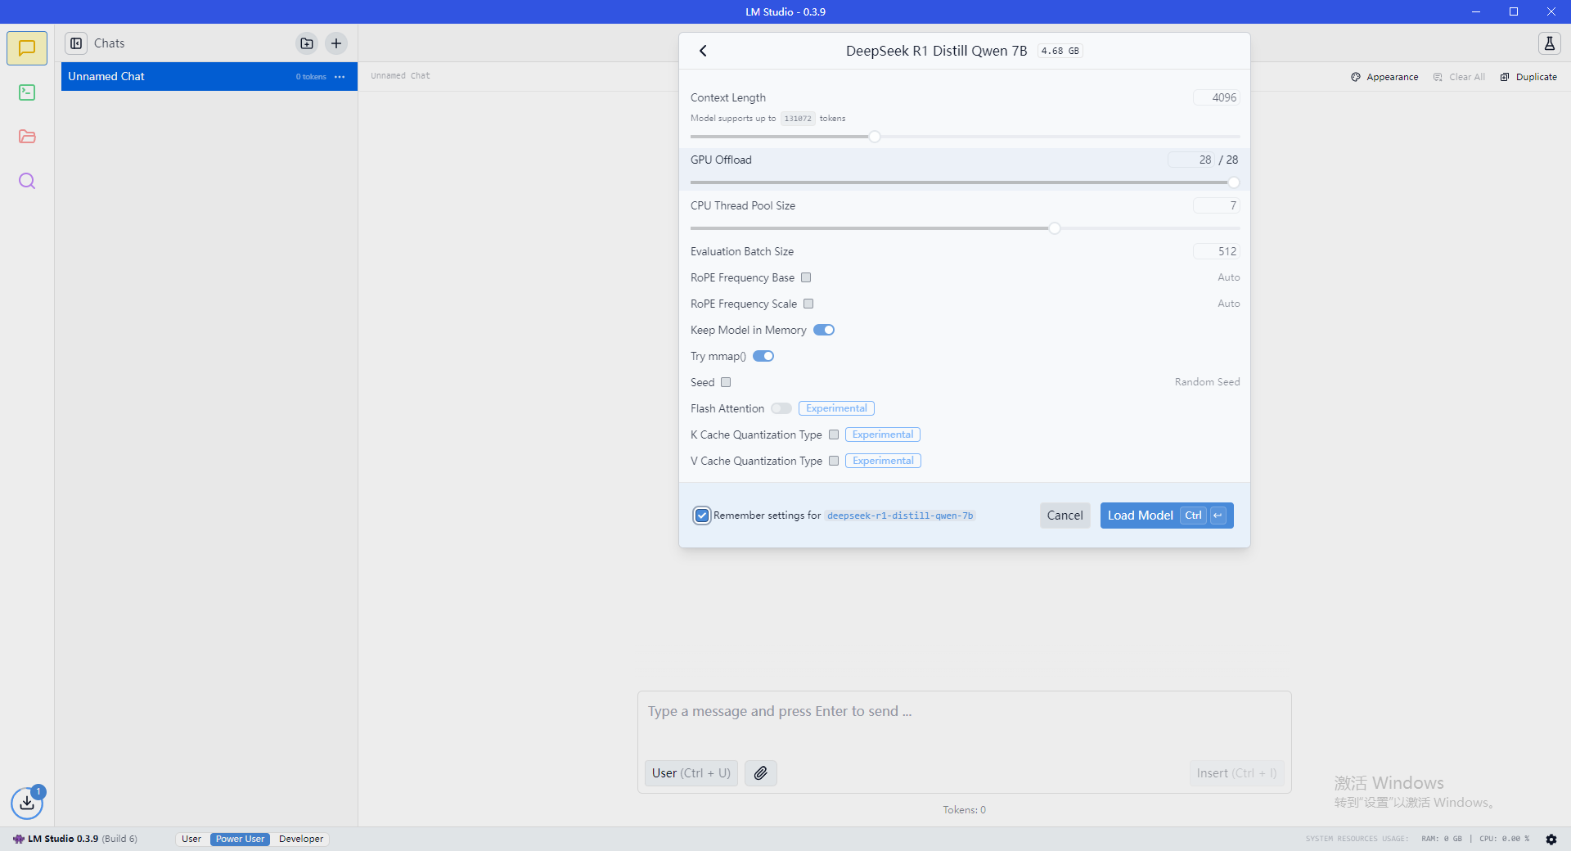Go back from model settings dialog
The height and width of the screenshot is (851, 1571).
coord(703,51)
